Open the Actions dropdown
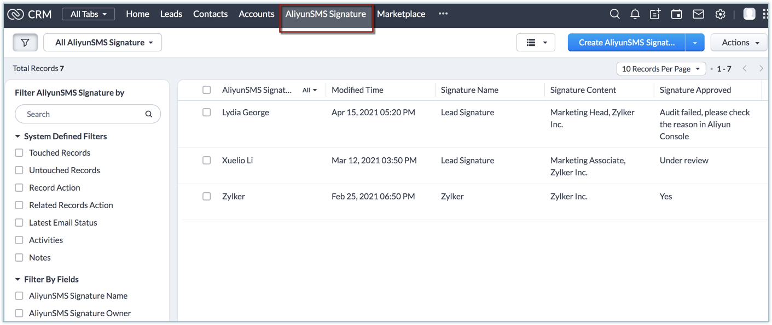The height and width of the screenshot is (325, 772). [740, 43]
